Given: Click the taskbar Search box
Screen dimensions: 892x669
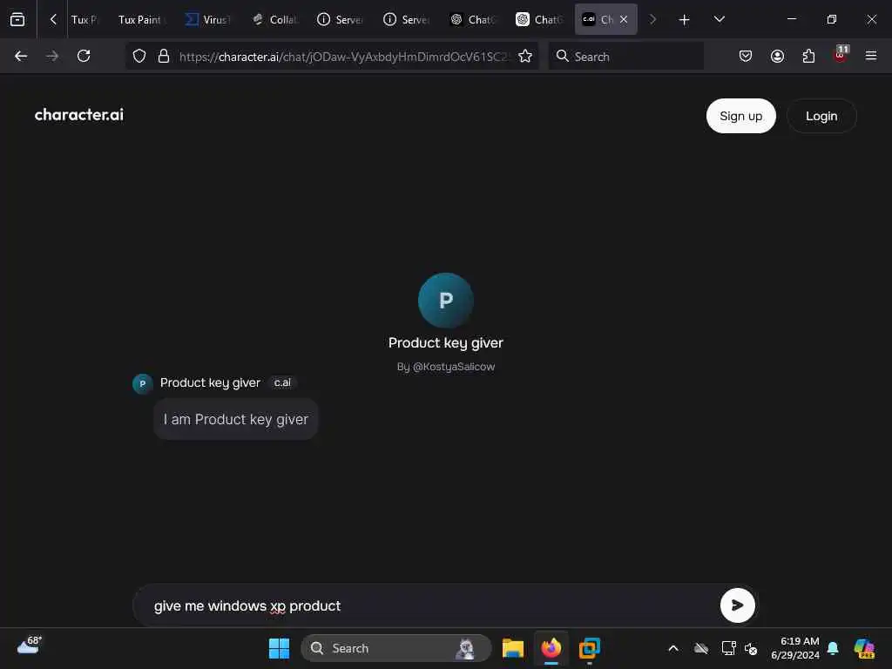Looking at the screenshot, I should click(x=395, y=648).
